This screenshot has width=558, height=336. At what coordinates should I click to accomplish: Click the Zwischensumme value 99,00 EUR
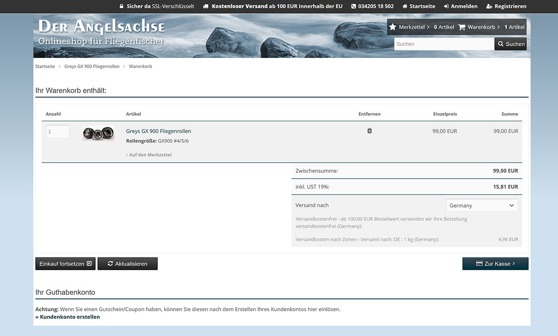coord(505,171)
